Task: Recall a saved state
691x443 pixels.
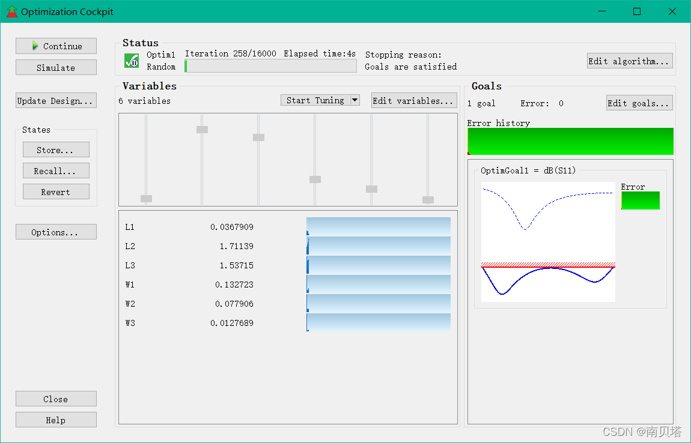Action: point(56,171)
